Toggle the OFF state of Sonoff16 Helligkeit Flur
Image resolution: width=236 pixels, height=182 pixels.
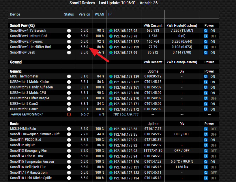point(213,167)
